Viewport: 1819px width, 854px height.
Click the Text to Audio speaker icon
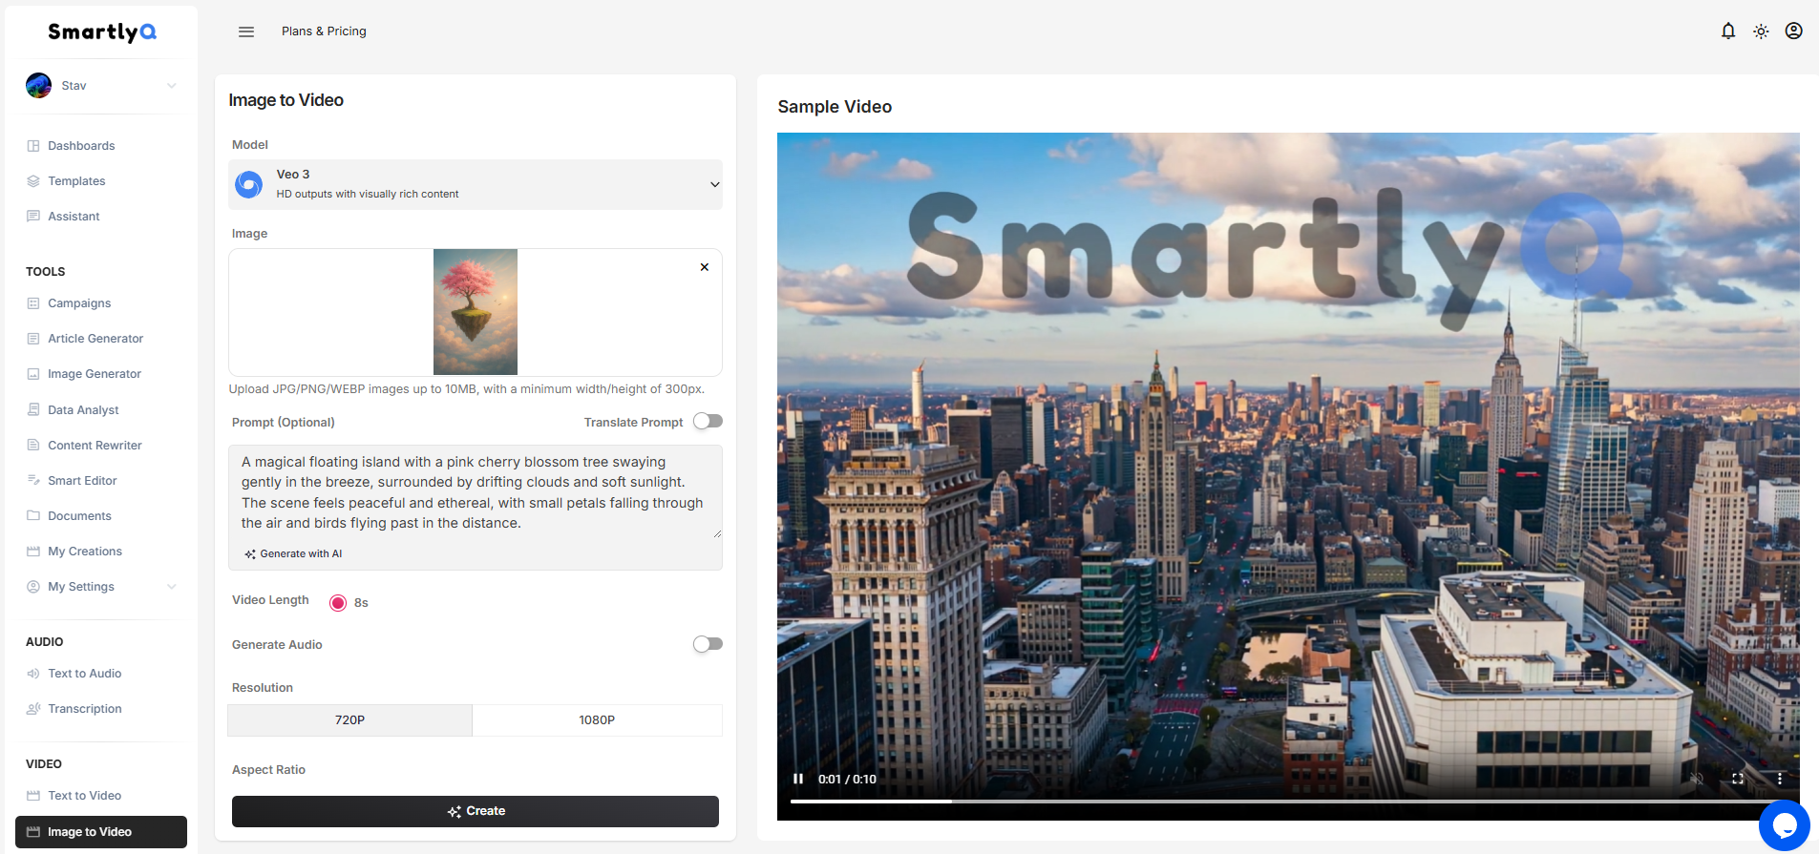tap(33, 674)
